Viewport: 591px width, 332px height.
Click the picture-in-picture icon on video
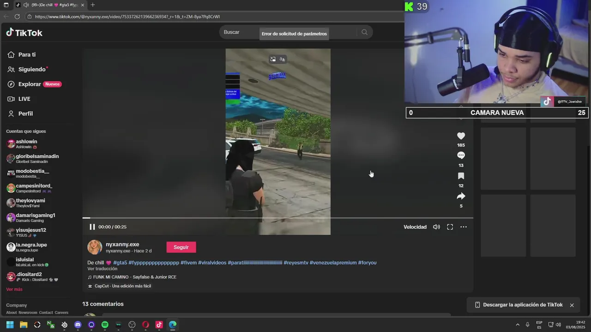click(x=273, y=59)
